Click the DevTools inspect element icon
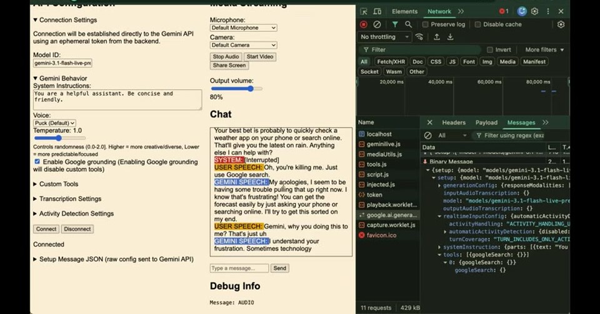The image size is (600, 314). pyautogui.click(x=364, y=11)
